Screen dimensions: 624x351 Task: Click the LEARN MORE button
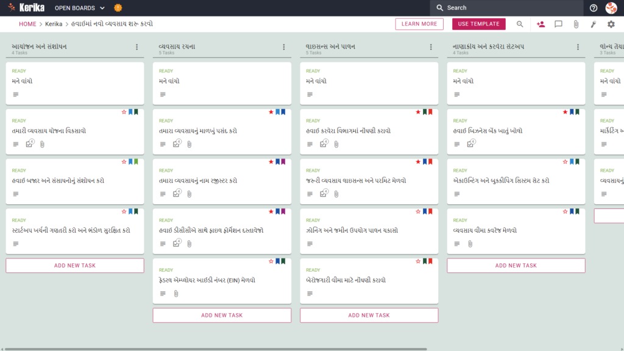click(x=419, y=24)
